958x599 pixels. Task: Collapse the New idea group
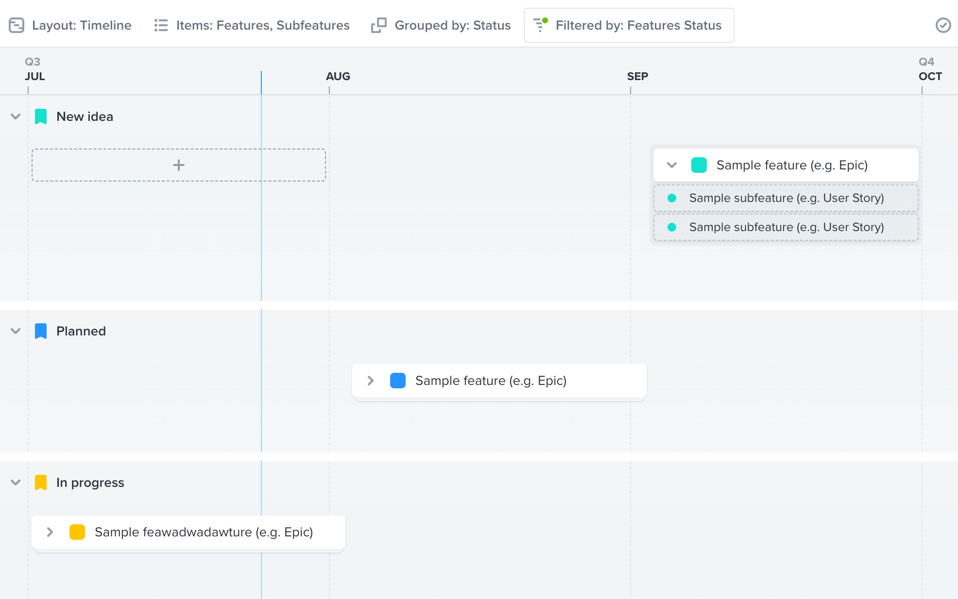pos(16,116)
